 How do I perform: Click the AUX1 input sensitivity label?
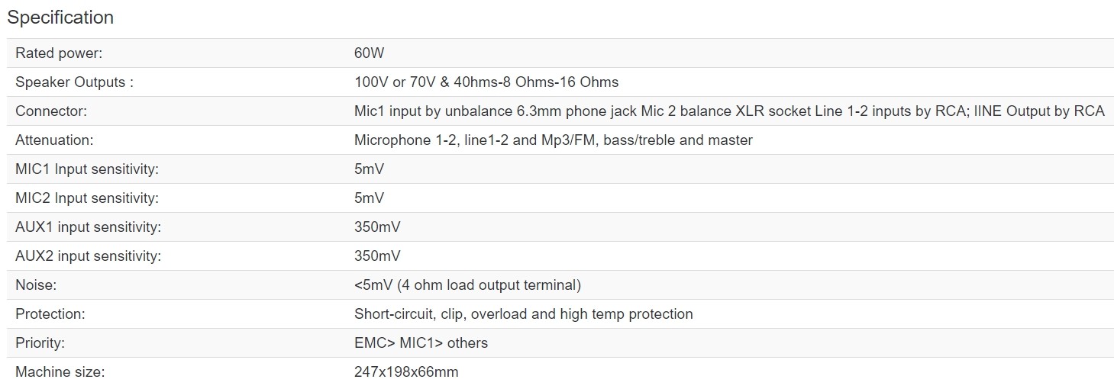[88, 227]
